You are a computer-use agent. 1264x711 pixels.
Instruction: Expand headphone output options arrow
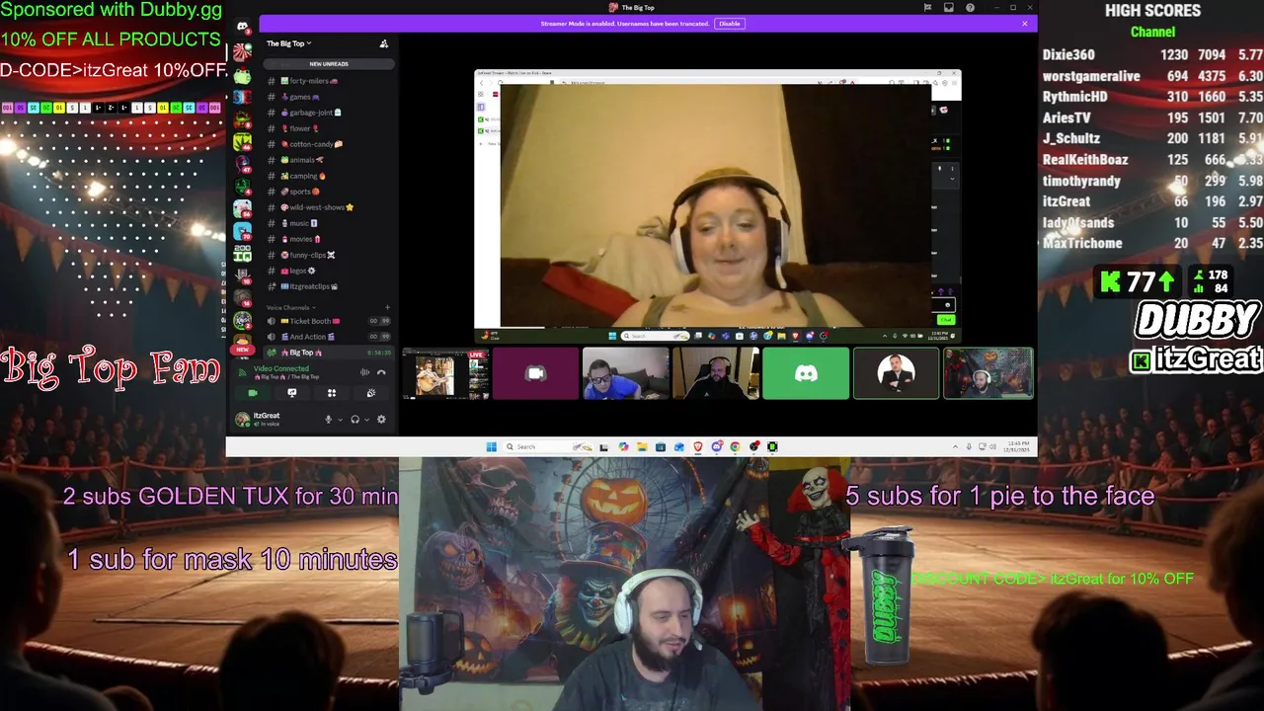coord(366,420)
